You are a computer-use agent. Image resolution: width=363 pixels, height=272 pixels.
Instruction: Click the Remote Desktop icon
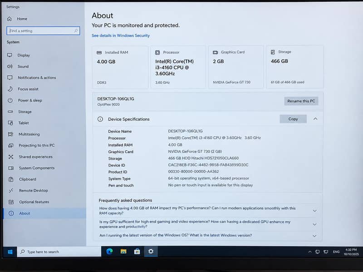(11, 190)
